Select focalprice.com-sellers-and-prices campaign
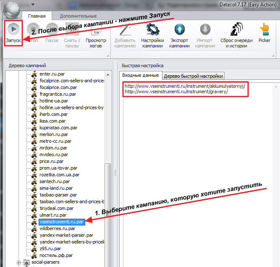The height and width of the screenshot is (267, 280). pyautogui.click(x=72, y=81)
